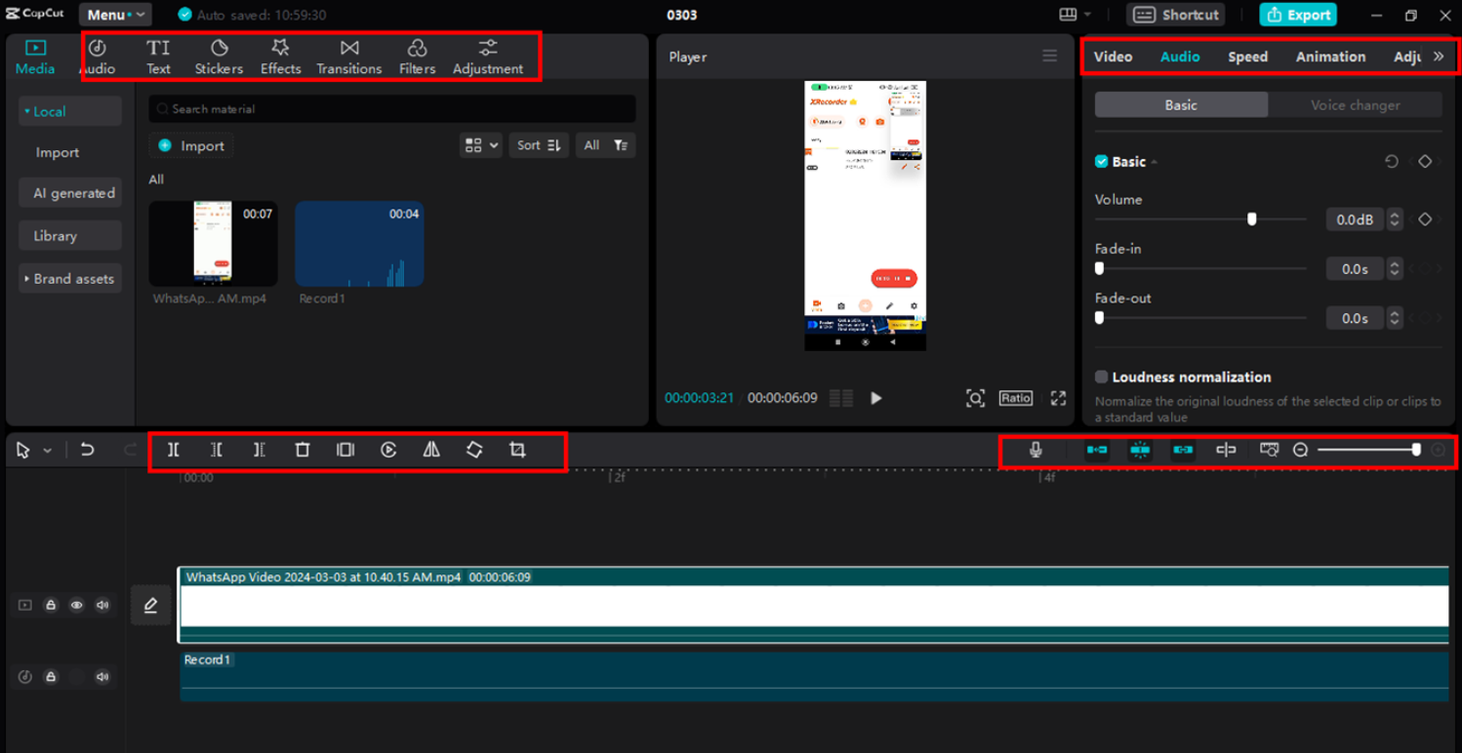
Task: Click the Record voiceover microphone icon
Action: pyautogui.click(x=1036, y=450)
